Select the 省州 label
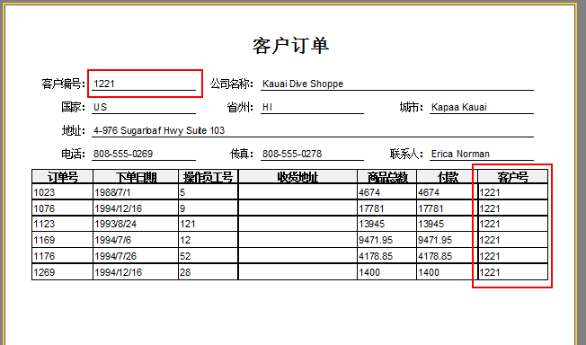The width and height of the screenshot is (586, 345). [240, 107]
